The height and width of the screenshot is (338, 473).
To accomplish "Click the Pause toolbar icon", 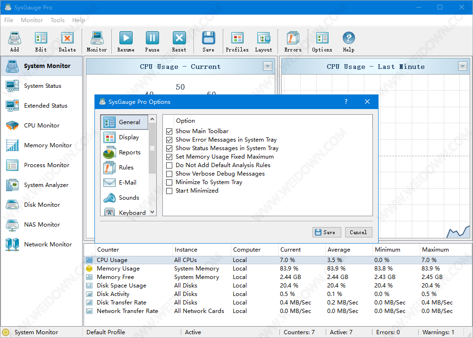I will tap(152, 42).
